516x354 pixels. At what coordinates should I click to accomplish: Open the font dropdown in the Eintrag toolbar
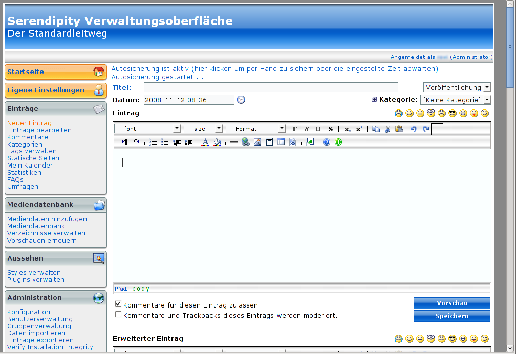[x=147, y=128]
